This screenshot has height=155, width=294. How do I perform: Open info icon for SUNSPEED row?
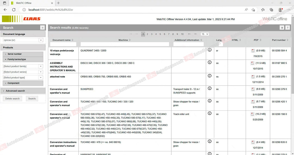[x=210, y=88]
